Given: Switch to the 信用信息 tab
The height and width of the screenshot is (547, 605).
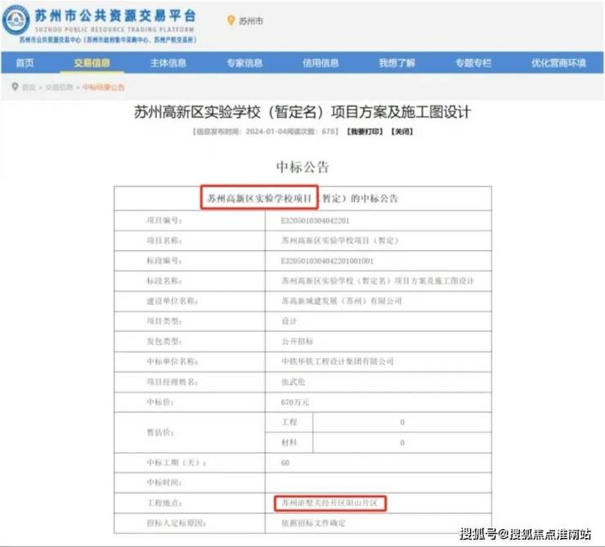Looking at the screenshot, I should pyautogui.click(x=320, y=63).
